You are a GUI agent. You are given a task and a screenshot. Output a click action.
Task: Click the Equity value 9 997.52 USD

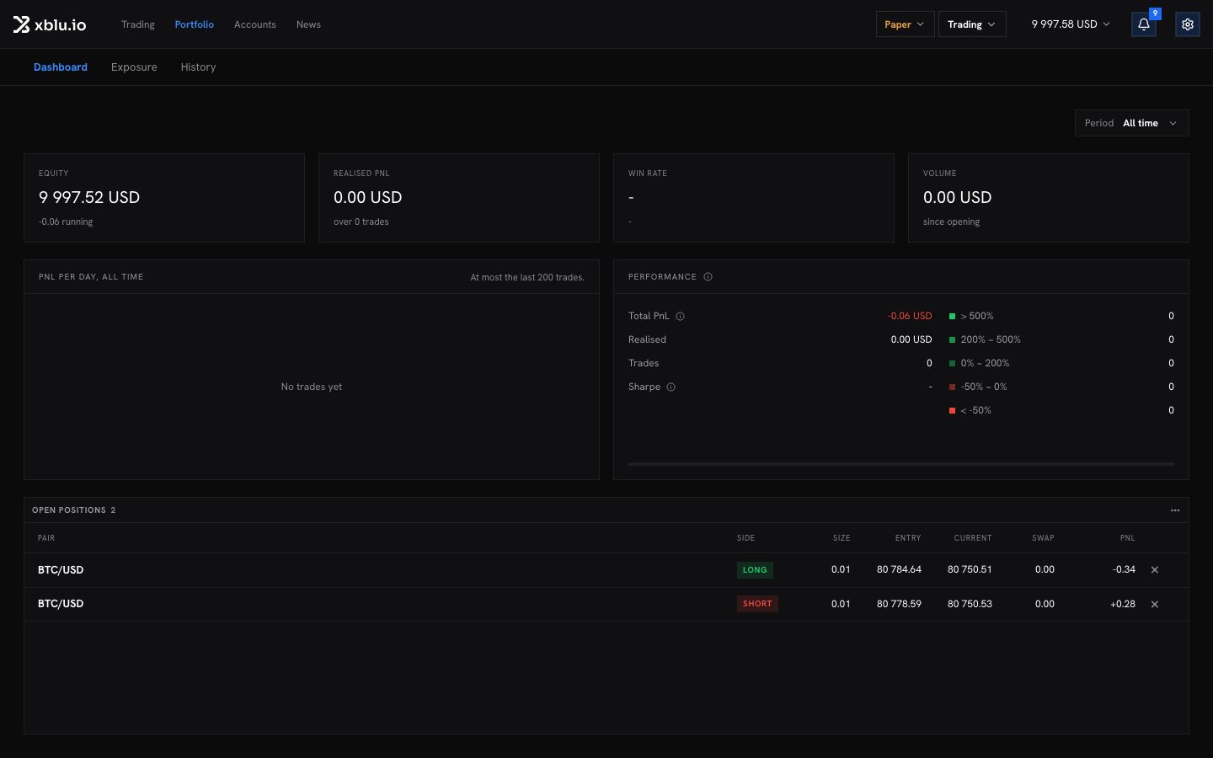point(89,198)
